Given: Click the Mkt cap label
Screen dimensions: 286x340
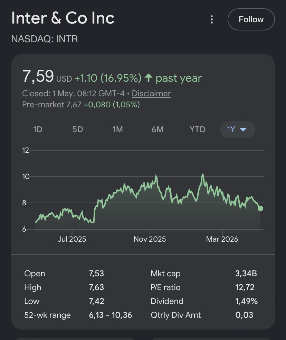Looking at the screenshot, I should pyautogui.click(x=165, y=274).
